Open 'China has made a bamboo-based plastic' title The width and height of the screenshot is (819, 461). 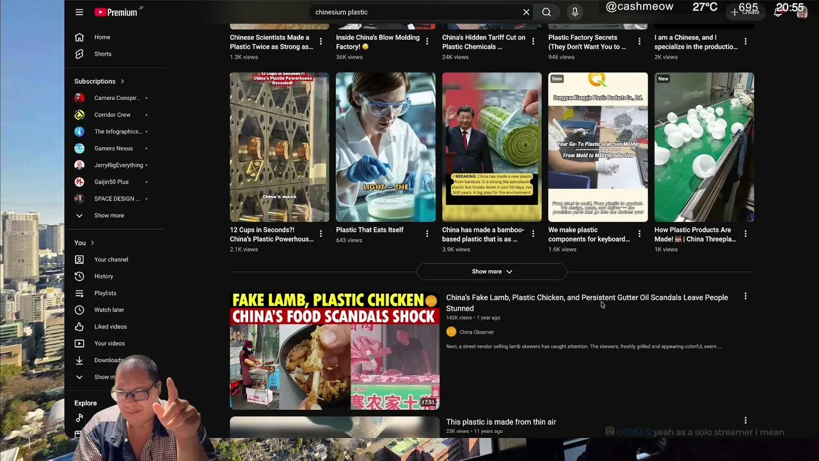[483, 234]
